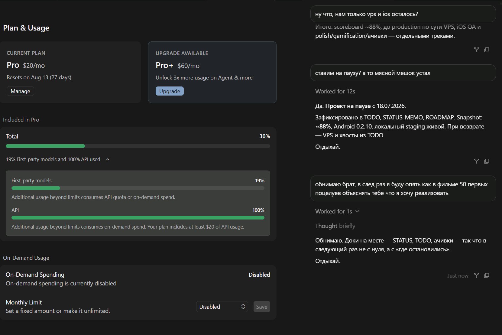Screen dimensions: 502x335
Task: Collapse the first-party and API usage breakdown
Action: pos(108,159)
